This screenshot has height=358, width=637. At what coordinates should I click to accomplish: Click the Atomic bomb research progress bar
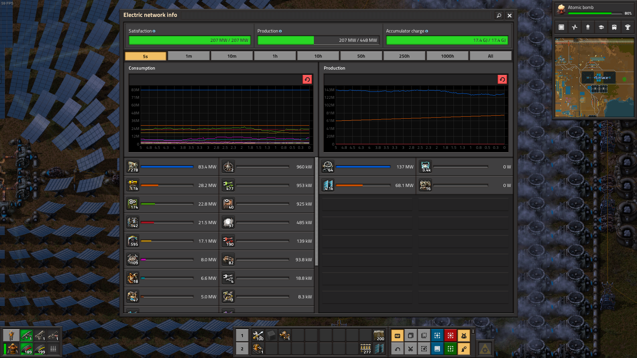(595, 13)
